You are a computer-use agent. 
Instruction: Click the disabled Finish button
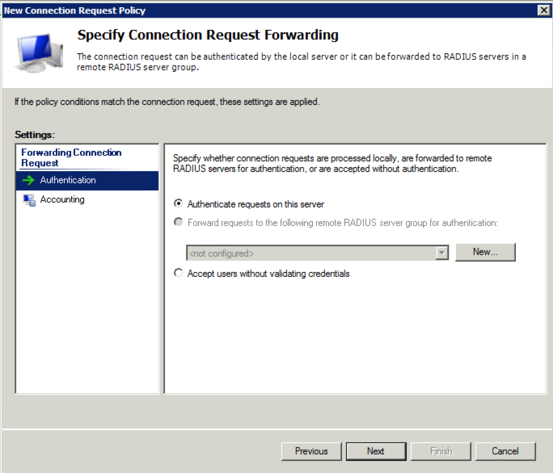[x=441, y=451]
